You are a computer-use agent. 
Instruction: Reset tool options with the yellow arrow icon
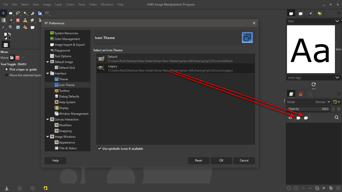[45, 188]
